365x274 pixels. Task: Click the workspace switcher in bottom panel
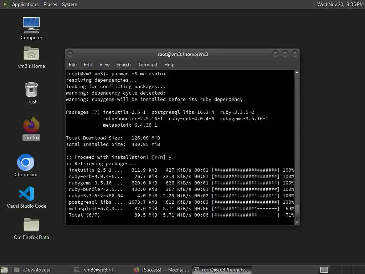pyautogui.click(x=324, y=270)
